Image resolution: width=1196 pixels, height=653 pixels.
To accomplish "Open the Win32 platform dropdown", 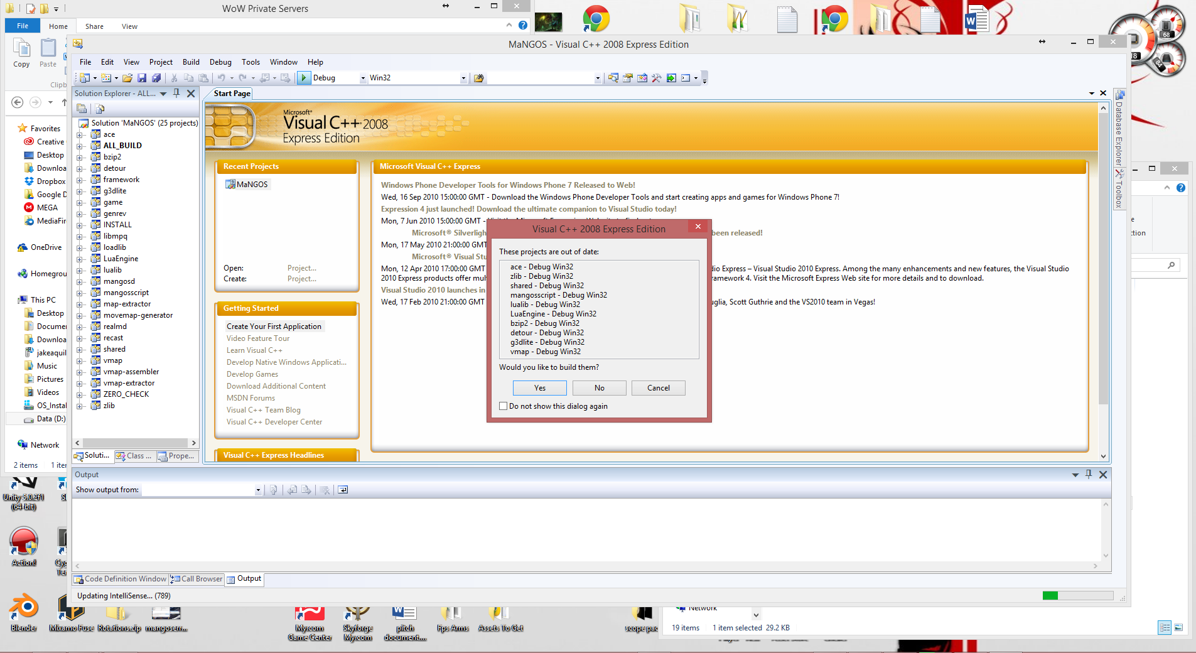I will (x=463, y=78).
